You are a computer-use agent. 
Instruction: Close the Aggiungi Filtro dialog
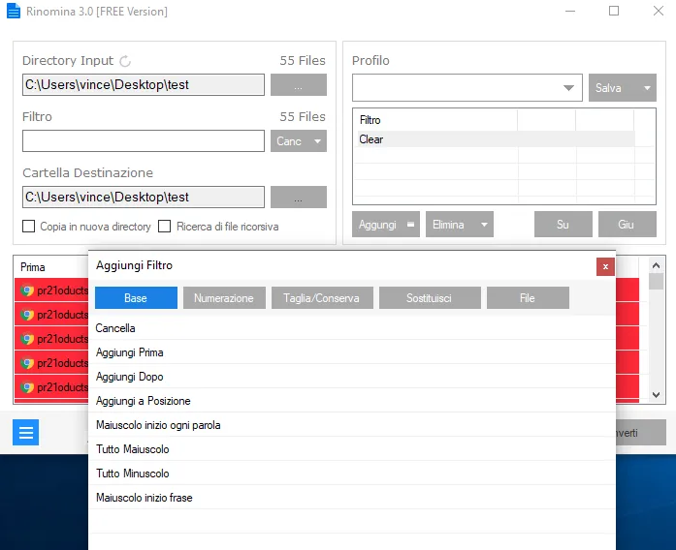605,267
